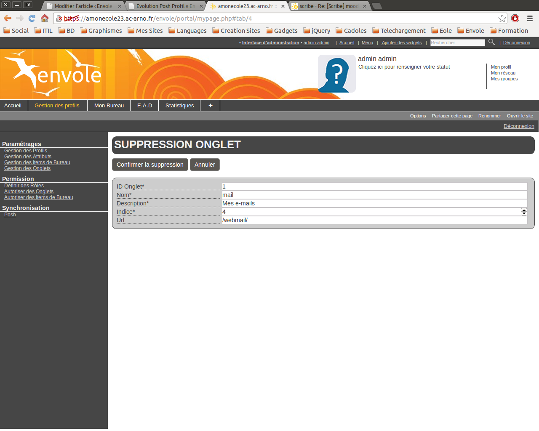Reload the page with refresh icon
539x431 pixels.
pos(32,18)
